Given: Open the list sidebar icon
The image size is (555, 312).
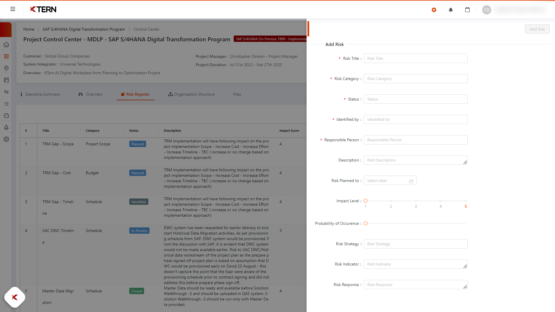Looking at the screenshot, I should coord(6,104).
